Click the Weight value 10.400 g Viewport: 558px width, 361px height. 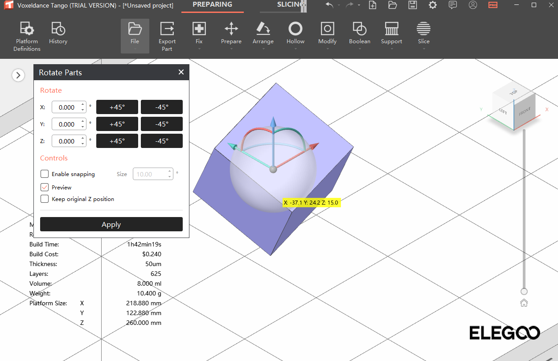(149, 293)
